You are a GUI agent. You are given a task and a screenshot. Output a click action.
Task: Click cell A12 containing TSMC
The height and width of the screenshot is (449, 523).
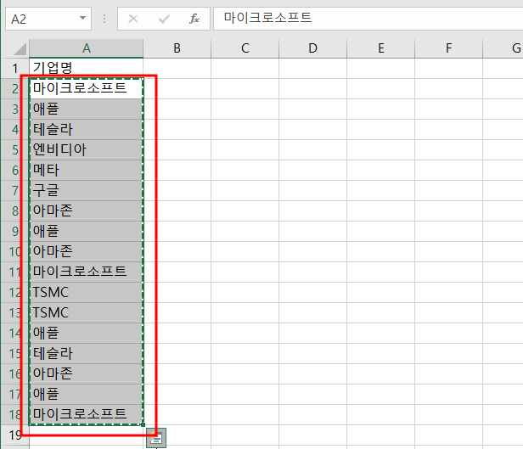(x=87, y=292)
